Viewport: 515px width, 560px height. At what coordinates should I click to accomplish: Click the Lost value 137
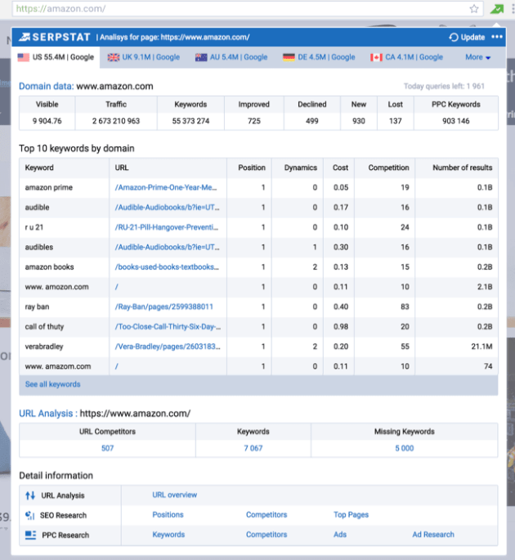coord(396,121)
